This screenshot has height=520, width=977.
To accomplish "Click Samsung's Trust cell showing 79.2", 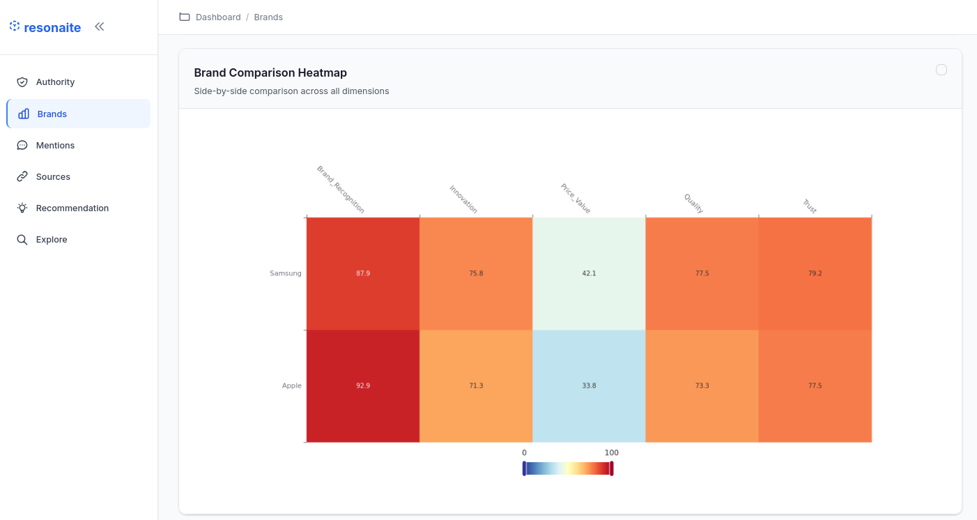I will pyautogui.click(x=815, y=273).
